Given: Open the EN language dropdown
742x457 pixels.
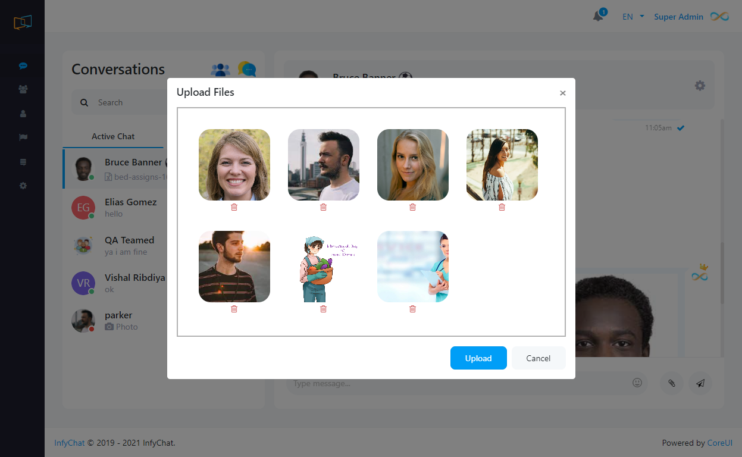Looking at the screenshot, I should (632, 17).
